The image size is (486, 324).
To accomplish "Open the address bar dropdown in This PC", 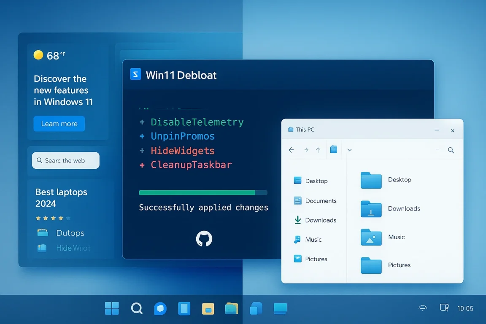I will (x=349, y=150).
